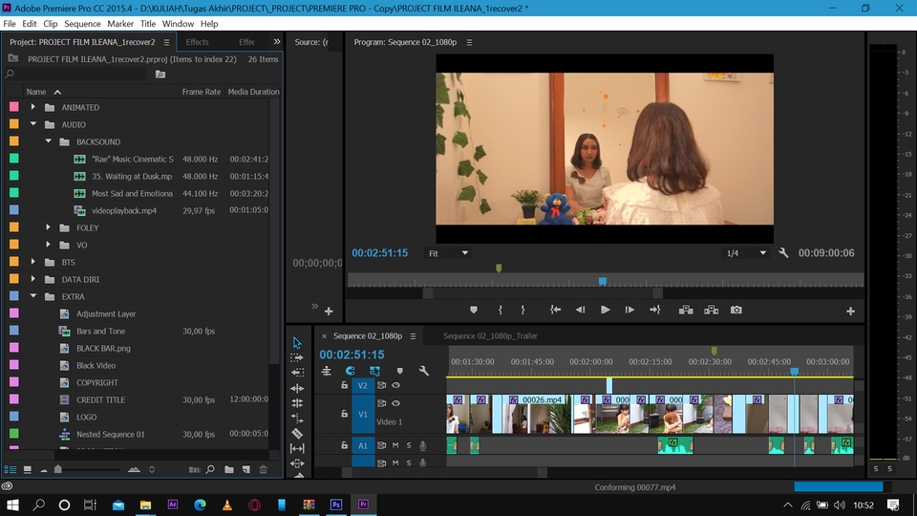Open Program monitor button editor plus
917x516 pixels.
point(850,312)
